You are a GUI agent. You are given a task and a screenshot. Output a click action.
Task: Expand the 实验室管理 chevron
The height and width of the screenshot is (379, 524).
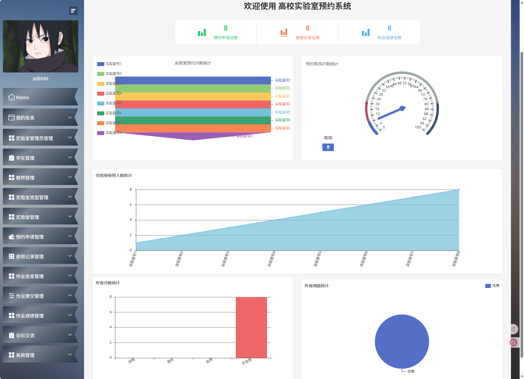70,216
